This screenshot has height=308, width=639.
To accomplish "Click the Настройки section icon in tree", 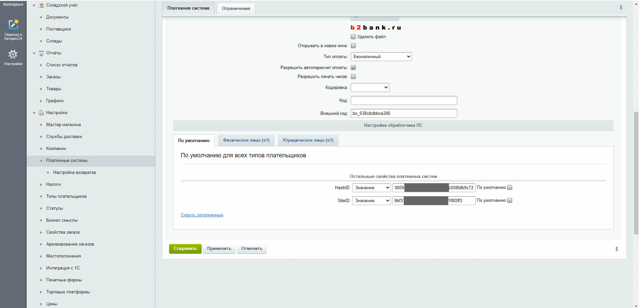I will [x=41, y=113].
